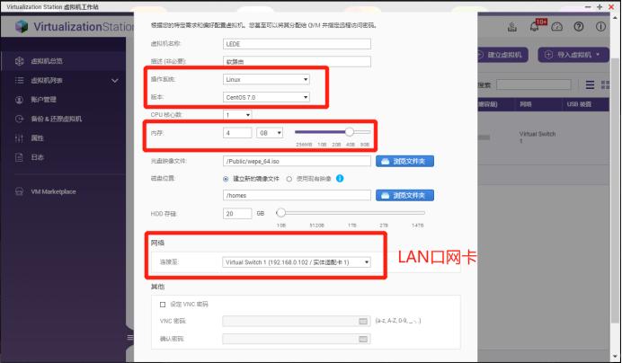Click the 2TB mark under HDD slider

[x=384, y=226]
